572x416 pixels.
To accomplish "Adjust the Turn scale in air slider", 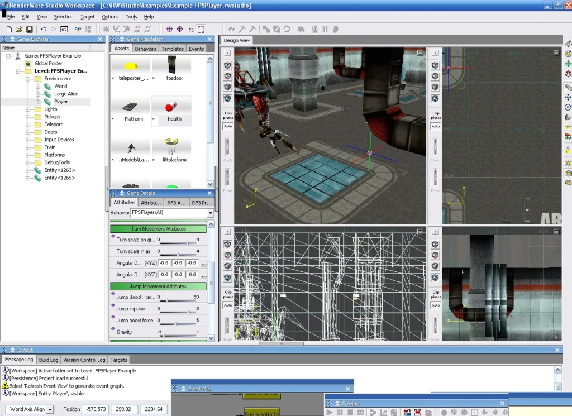I will point(179,254).
